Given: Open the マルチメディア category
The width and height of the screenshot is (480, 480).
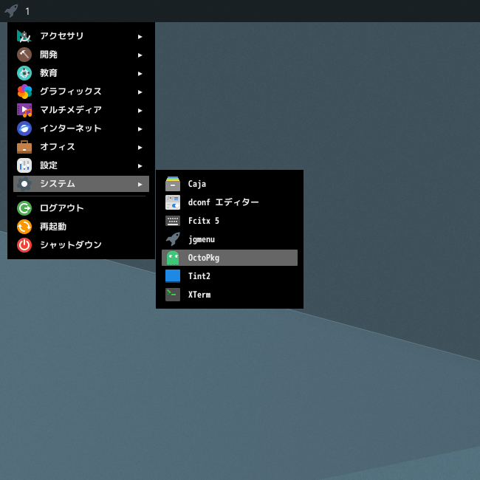Looking at the screenshot, I should tap(70, 110).
